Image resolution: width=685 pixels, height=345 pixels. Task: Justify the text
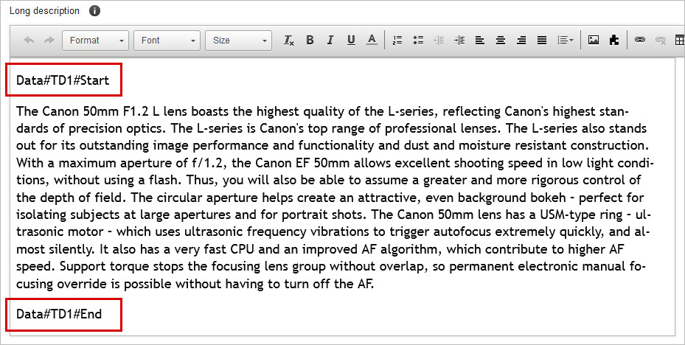click(542, 41)
